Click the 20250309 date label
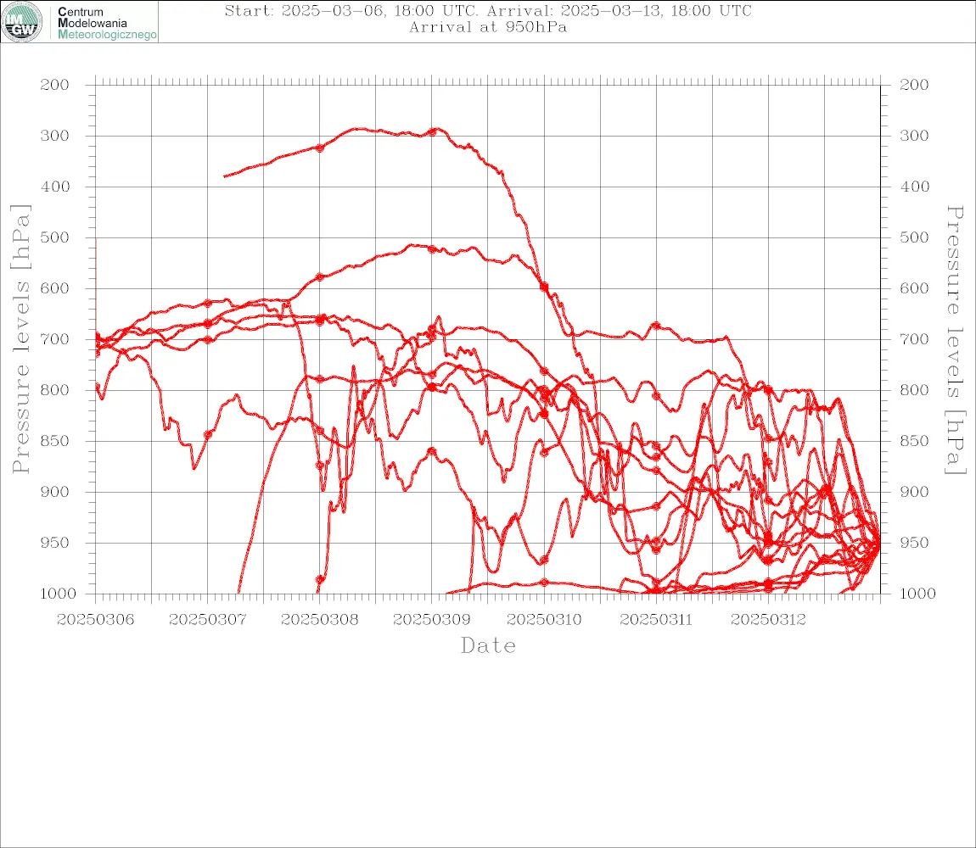Viewport: 976px width, 848px height. tap(431, 620)
